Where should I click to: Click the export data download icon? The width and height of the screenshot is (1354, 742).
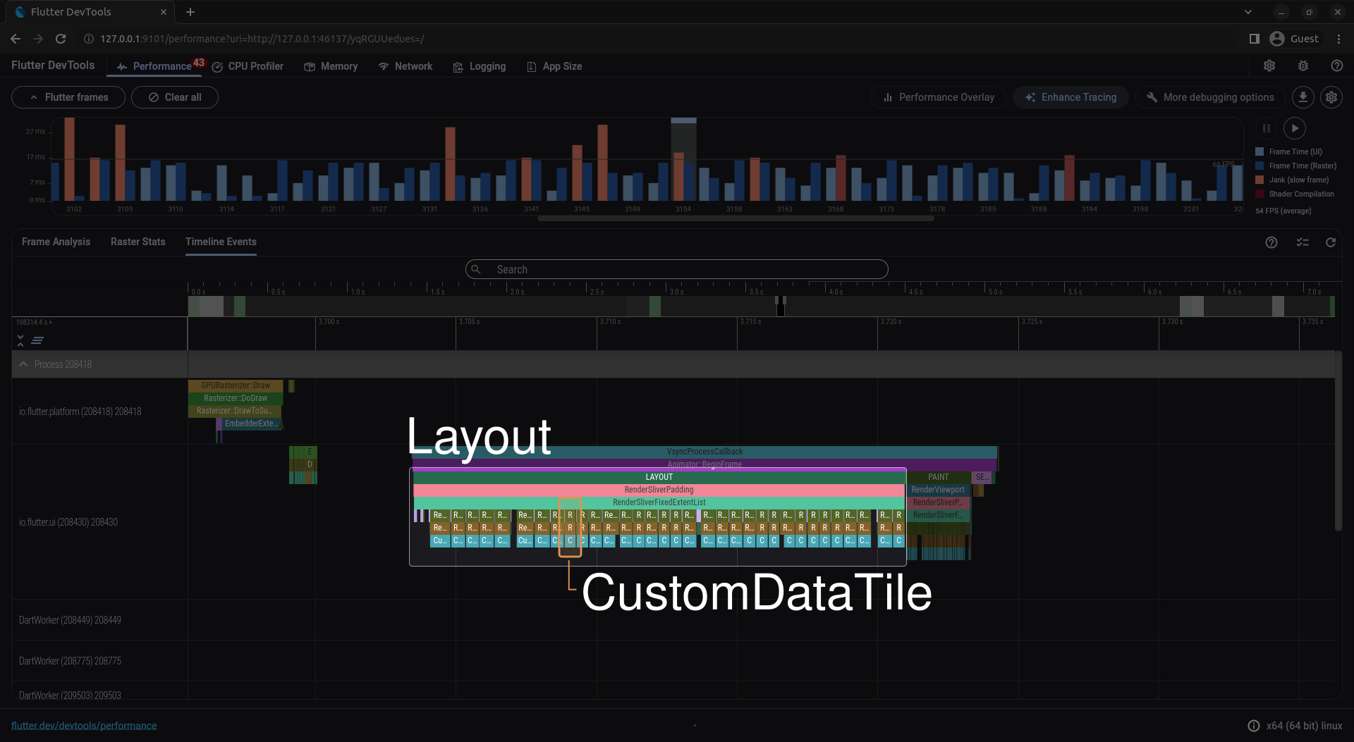pyautogui.click(x=1303, y=97)
